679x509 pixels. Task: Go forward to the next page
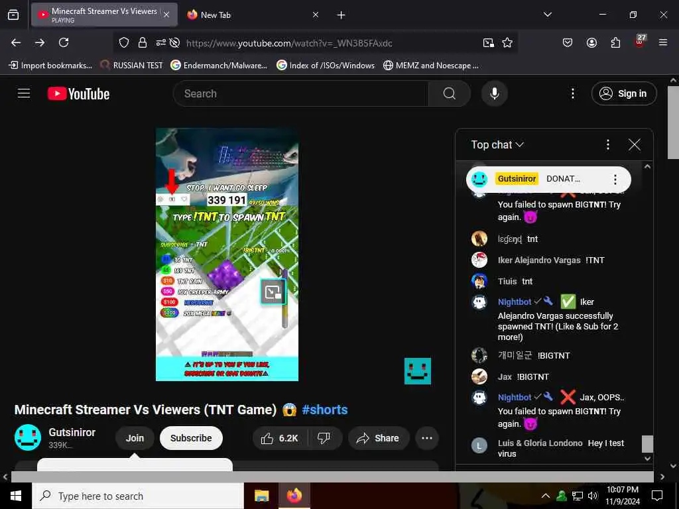click(40, 42)
